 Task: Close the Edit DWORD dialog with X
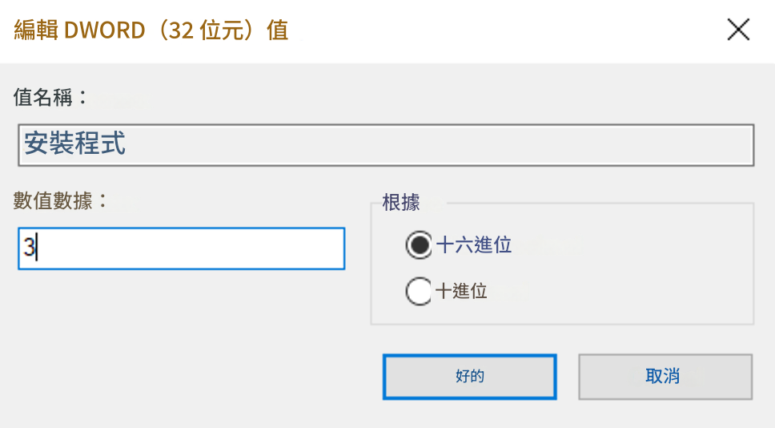737,30
